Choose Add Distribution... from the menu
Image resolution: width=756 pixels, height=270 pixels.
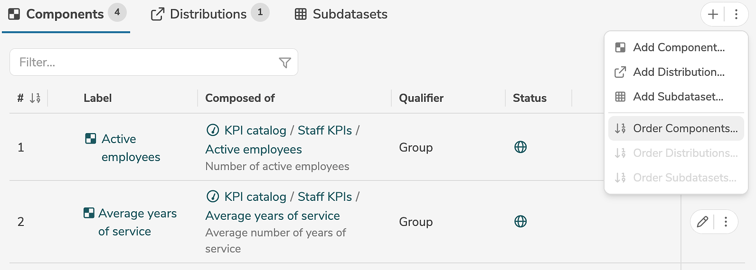pos(678,72)
